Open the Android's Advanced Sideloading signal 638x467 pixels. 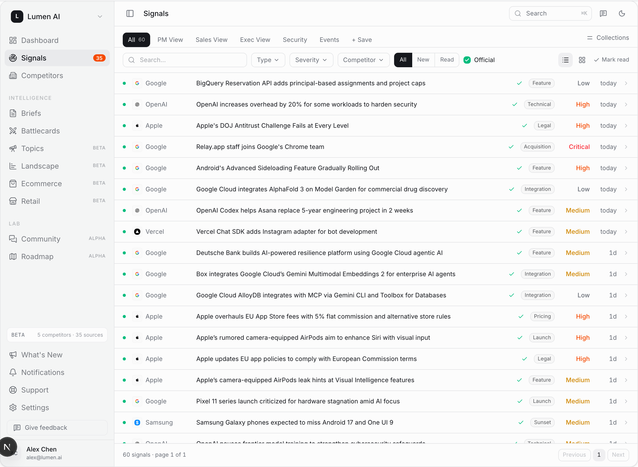pos(376,168)
